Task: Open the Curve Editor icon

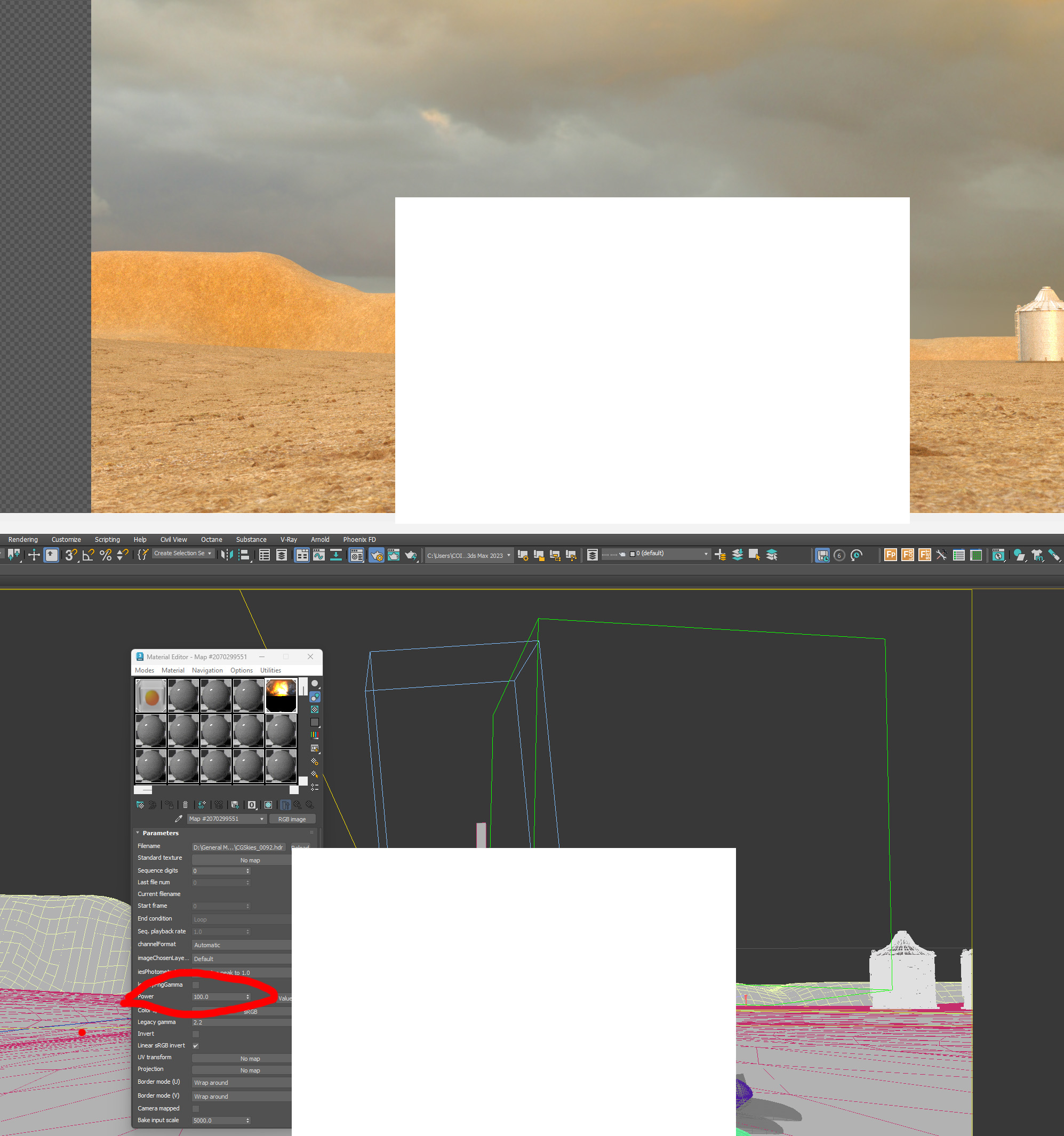Action: (x=319, y=555)
